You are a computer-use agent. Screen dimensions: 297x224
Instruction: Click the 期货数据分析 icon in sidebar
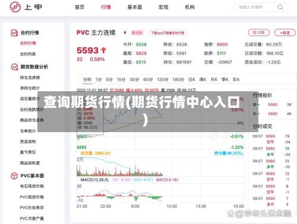pyautogui.click(x=14, y=67)
